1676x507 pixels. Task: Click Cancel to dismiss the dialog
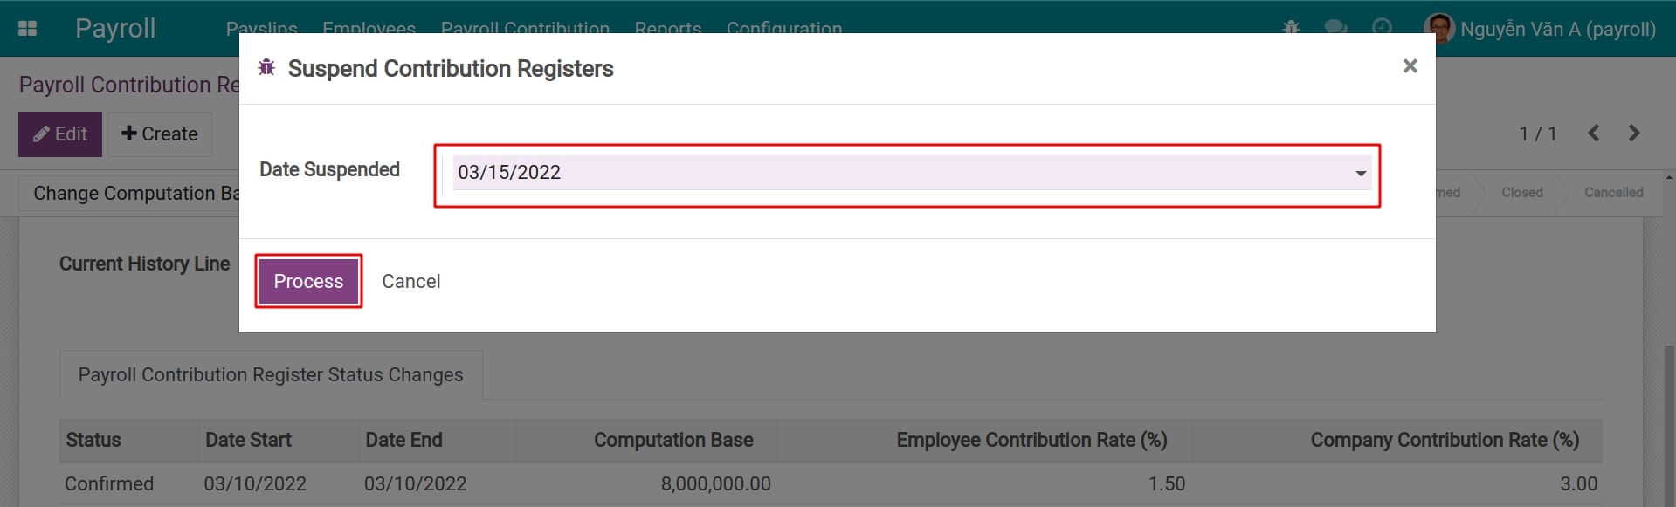410,281
